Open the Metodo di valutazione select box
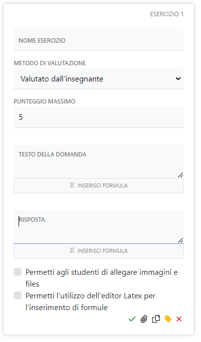Screen dimensions: 201x342 tap(99, 79)
